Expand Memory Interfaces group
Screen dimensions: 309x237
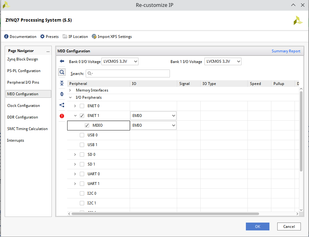70,90
